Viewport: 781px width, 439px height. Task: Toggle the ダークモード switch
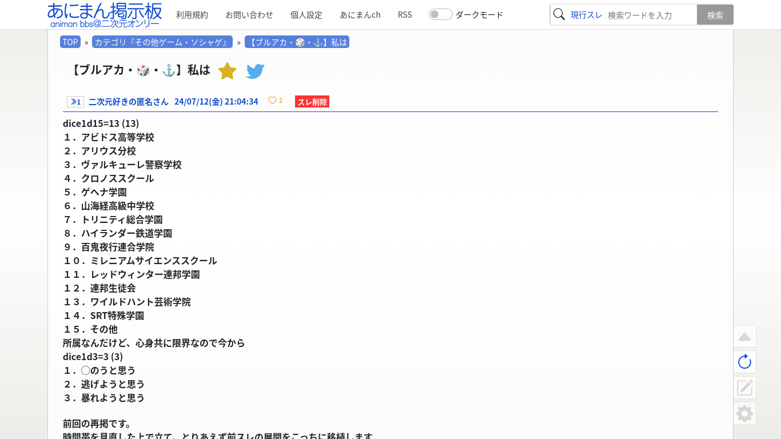[x=440, y=15]
